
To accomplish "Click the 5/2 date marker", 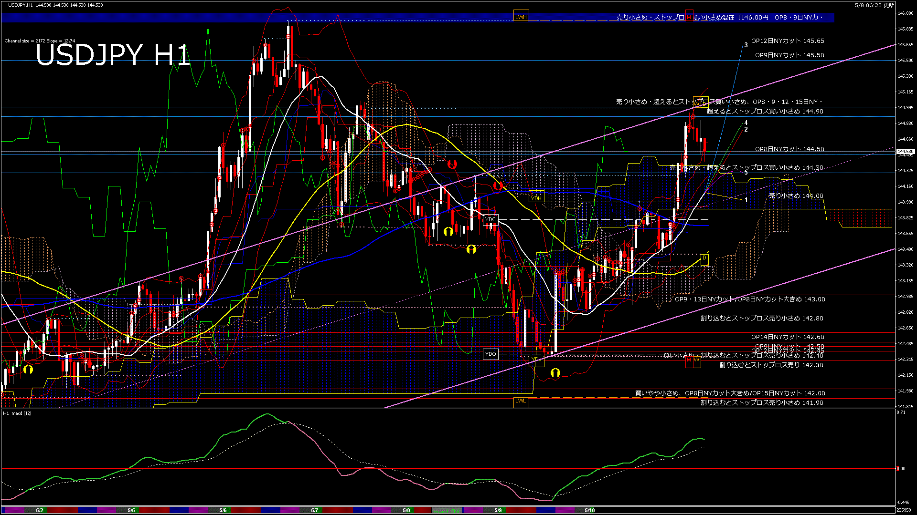I will tap(40, 510).
